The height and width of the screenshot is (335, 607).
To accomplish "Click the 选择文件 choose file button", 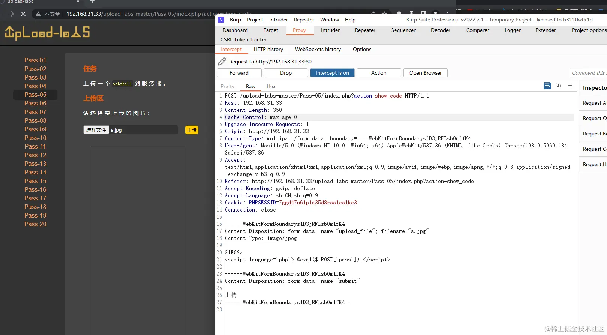I will click(96, 130).
